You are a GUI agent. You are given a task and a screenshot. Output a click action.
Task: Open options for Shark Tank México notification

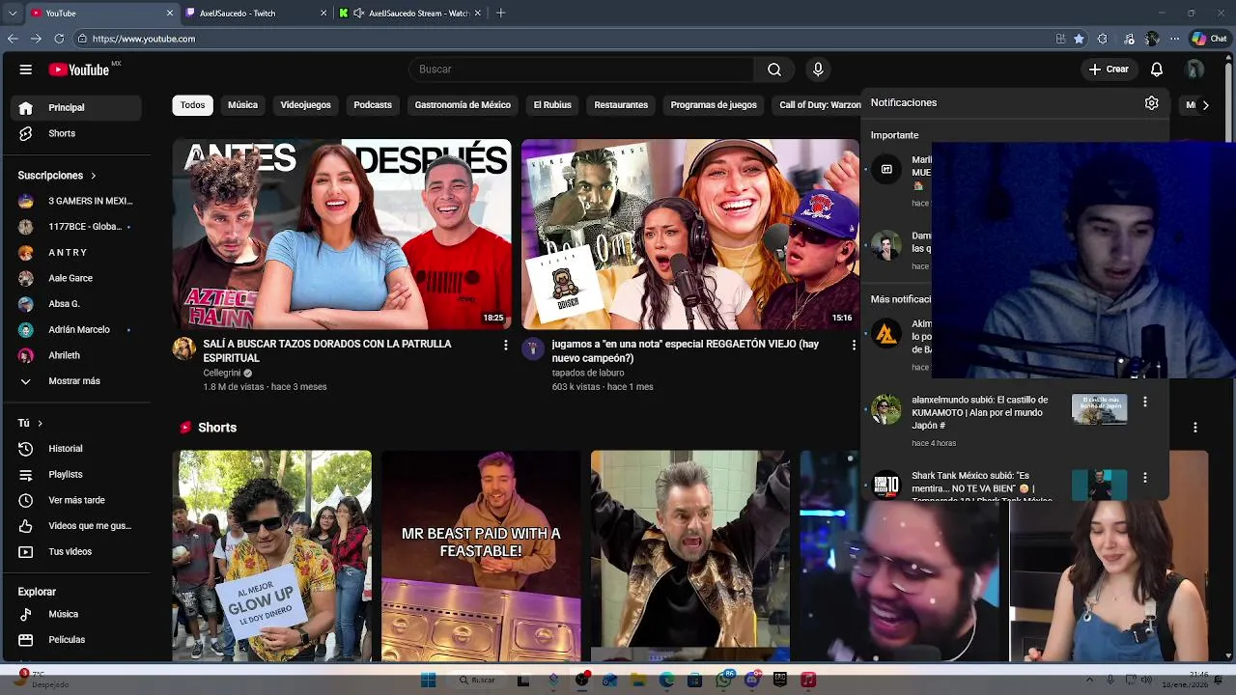point(1145,478)
